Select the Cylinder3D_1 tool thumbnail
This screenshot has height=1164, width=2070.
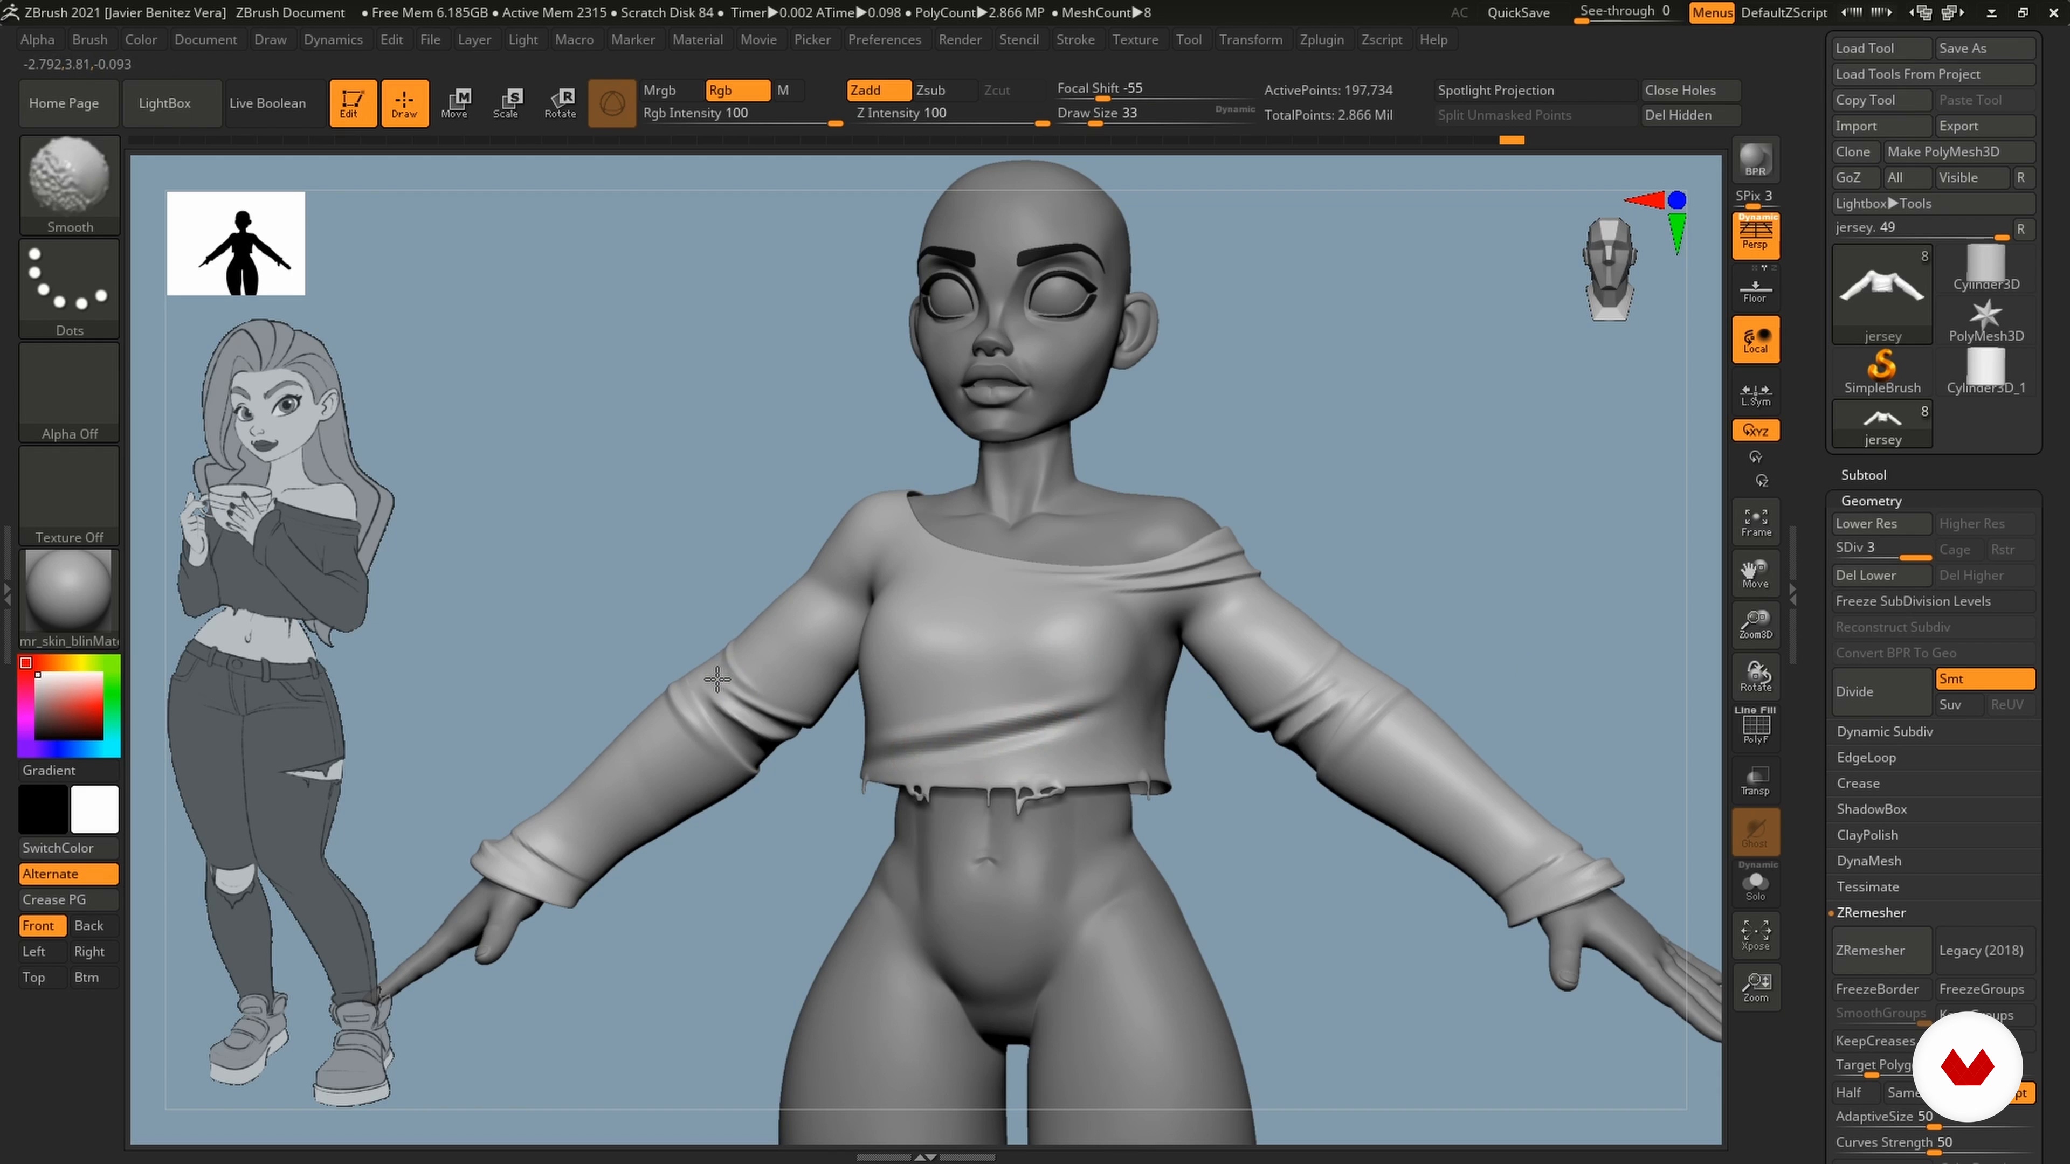(x=1985, y=372)
